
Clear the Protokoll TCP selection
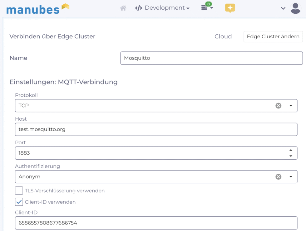(x=278, y=106)
